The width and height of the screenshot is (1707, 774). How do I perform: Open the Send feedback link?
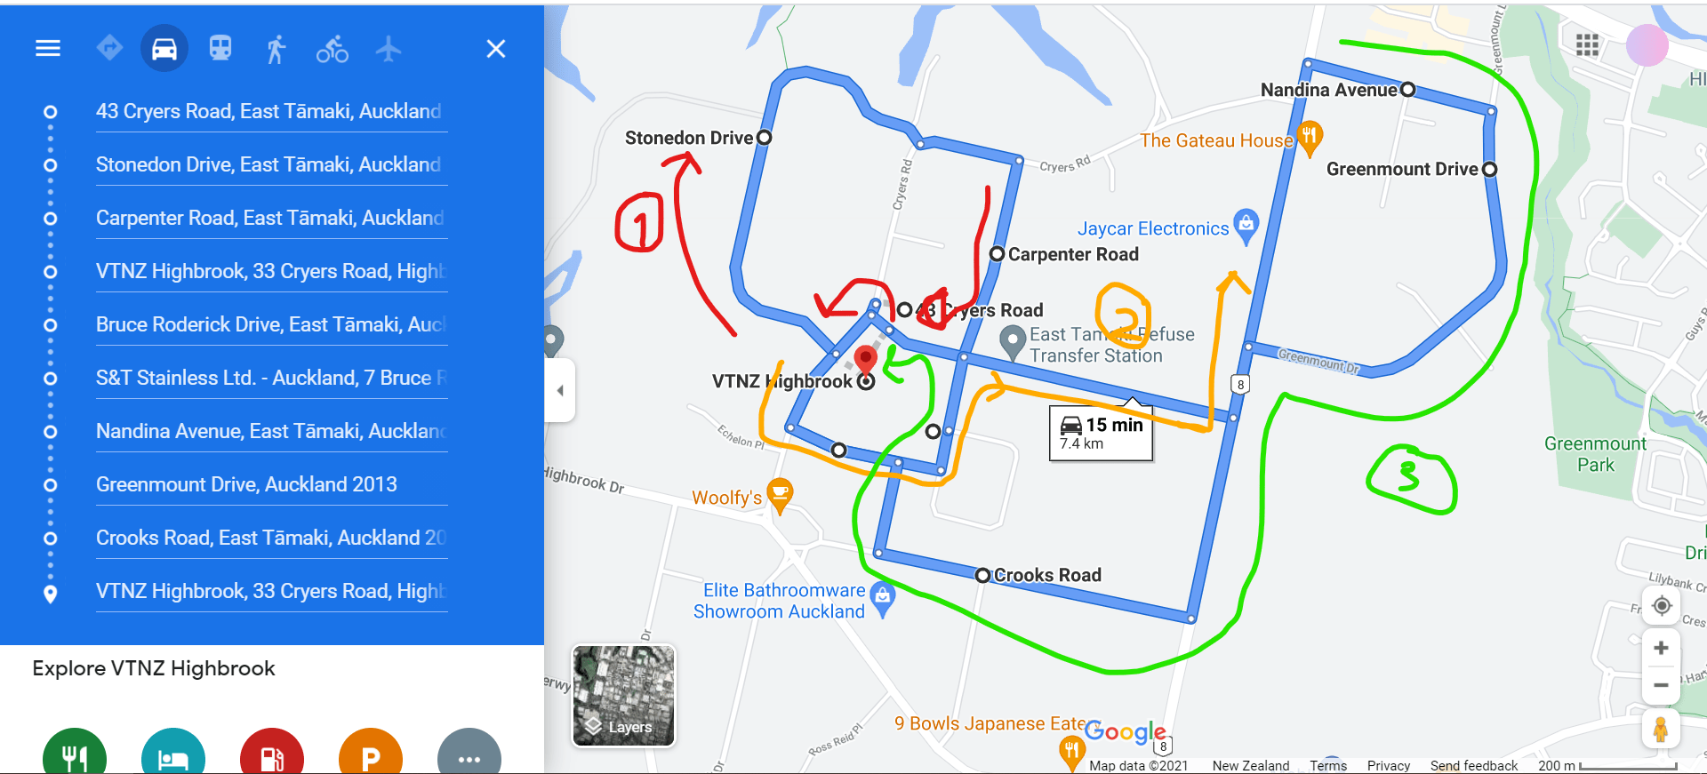1474,765
